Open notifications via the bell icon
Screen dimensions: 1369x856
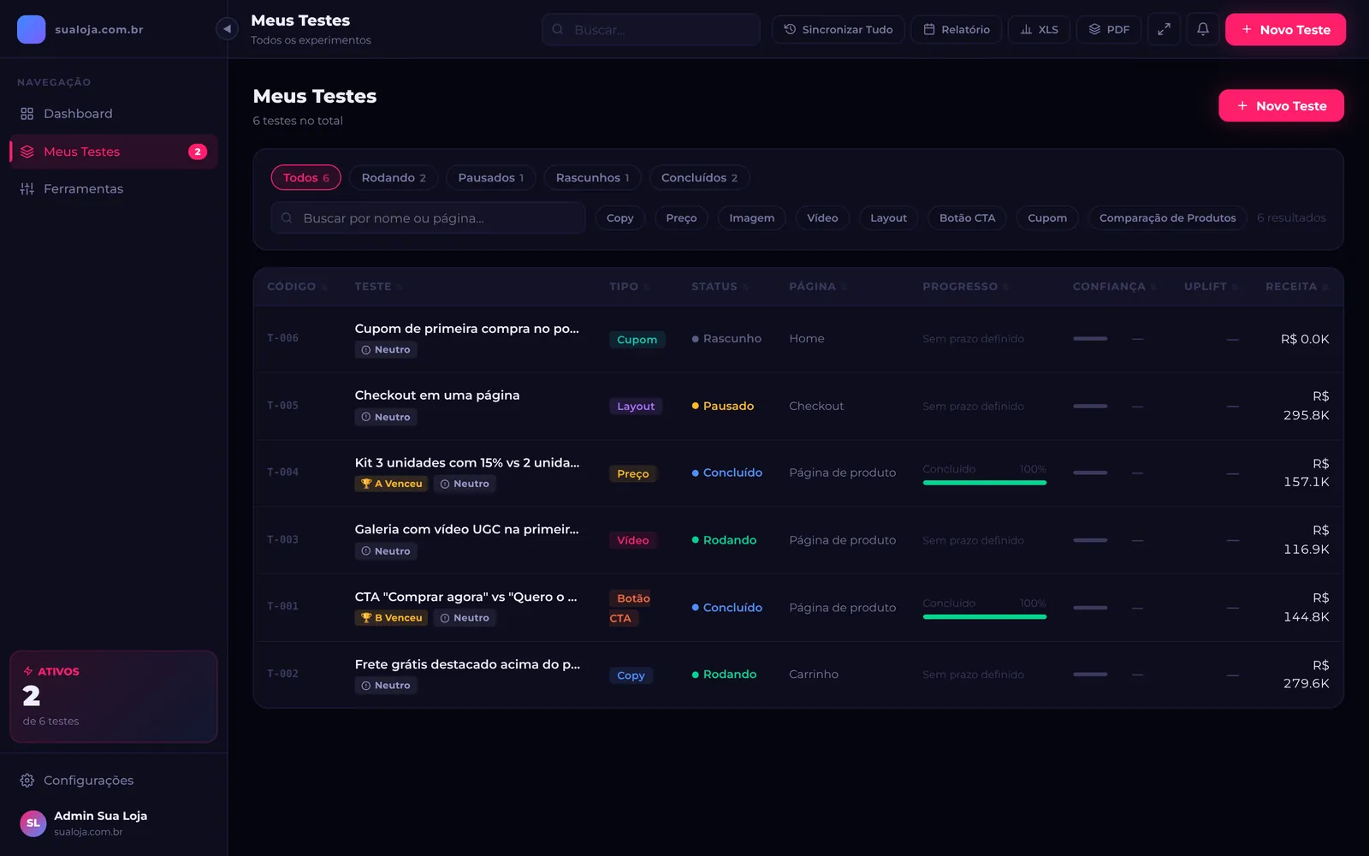tap(1202, 29)
